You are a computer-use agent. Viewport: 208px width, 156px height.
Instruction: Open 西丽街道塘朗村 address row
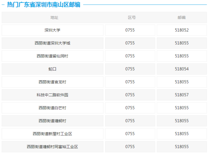pos(52,121)
